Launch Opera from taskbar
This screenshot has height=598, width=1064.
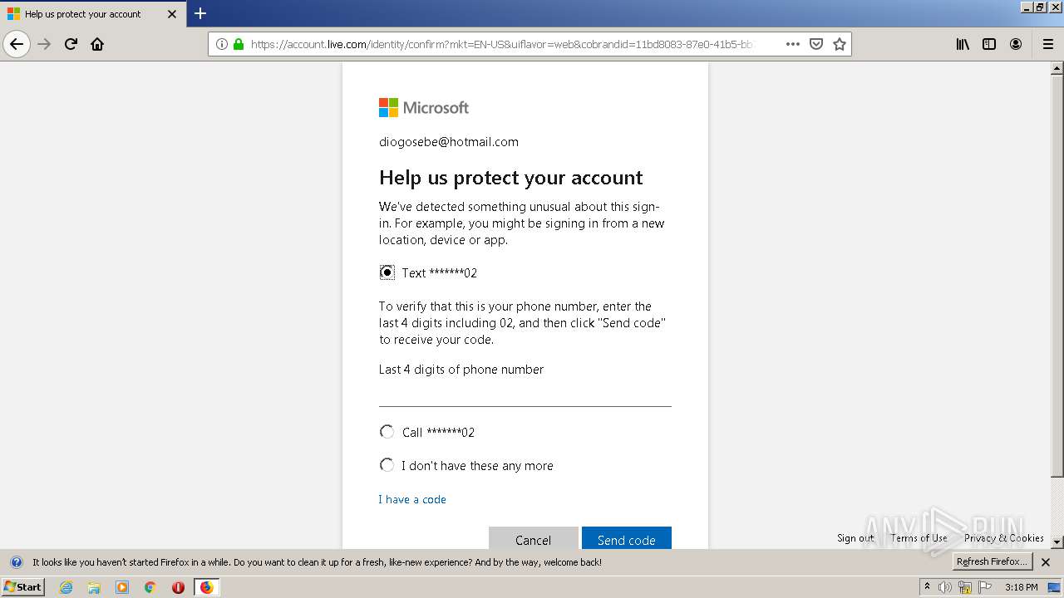point(178,587)
